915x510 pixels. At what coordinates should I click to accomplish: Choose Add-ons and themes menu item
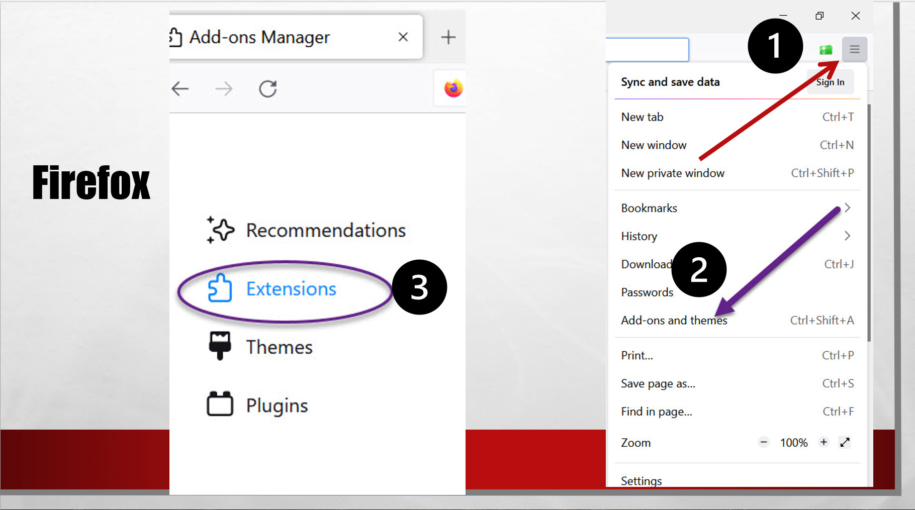pyautogui.click(x=674, y=321)
